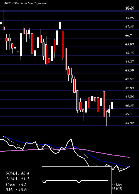
Task: Click the 42.03 price axis label
Action: point(130,88)
